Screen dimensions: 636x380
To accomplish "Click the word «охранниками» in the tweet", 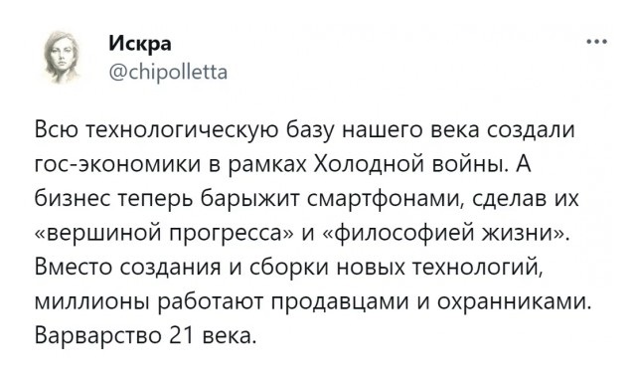I will (x=513, y=302).
